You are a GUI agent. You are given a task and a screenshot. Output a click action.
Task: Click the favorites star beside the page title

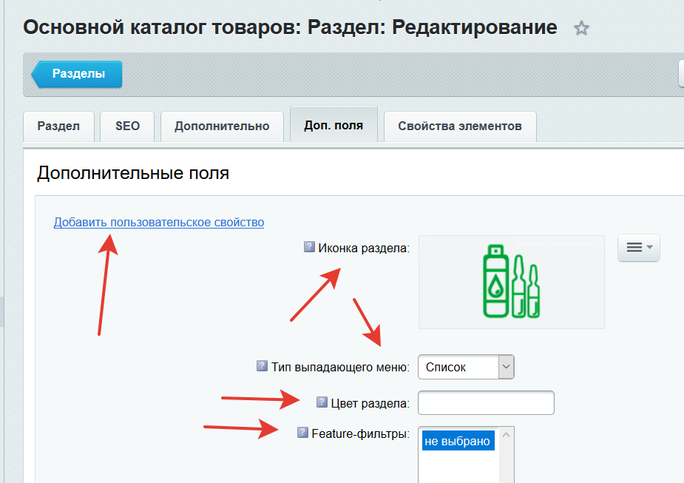[x=582, y=29]
